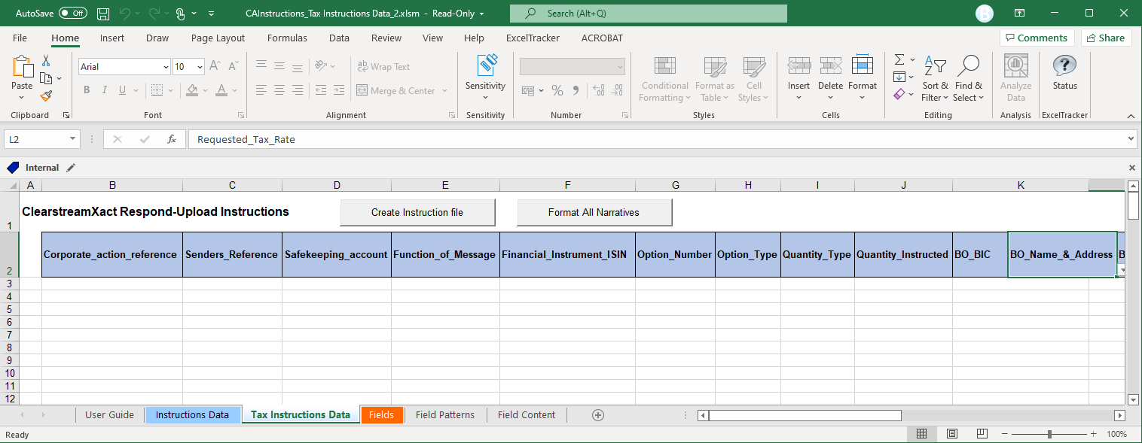The width and height of the screenshot is (1142, 443).
Task: Expand the Name Box dropdown
Action: 73,139
